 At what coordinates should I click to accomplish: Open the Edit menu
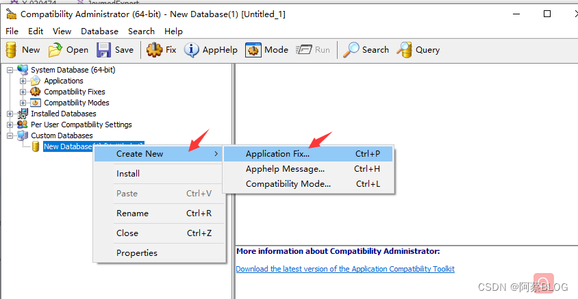tap(36, 31)
